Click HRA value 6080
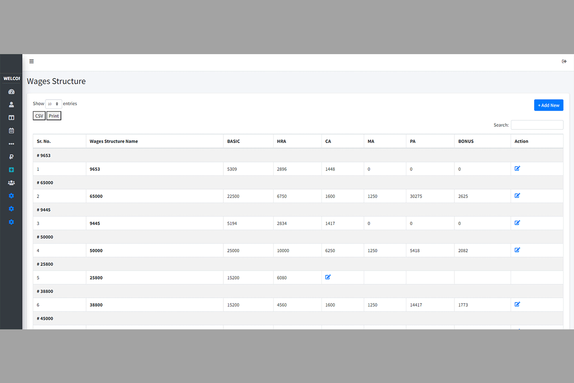 282,278
